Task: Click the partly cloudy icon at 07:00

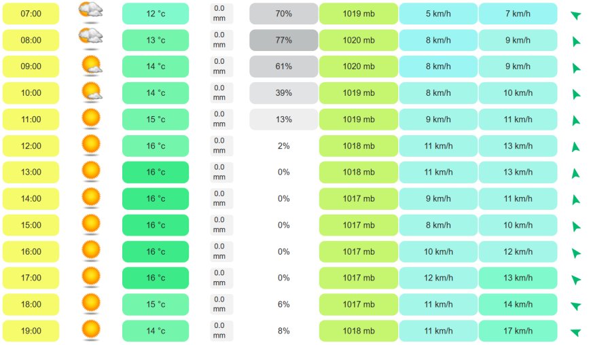Action: click(91, 12)
